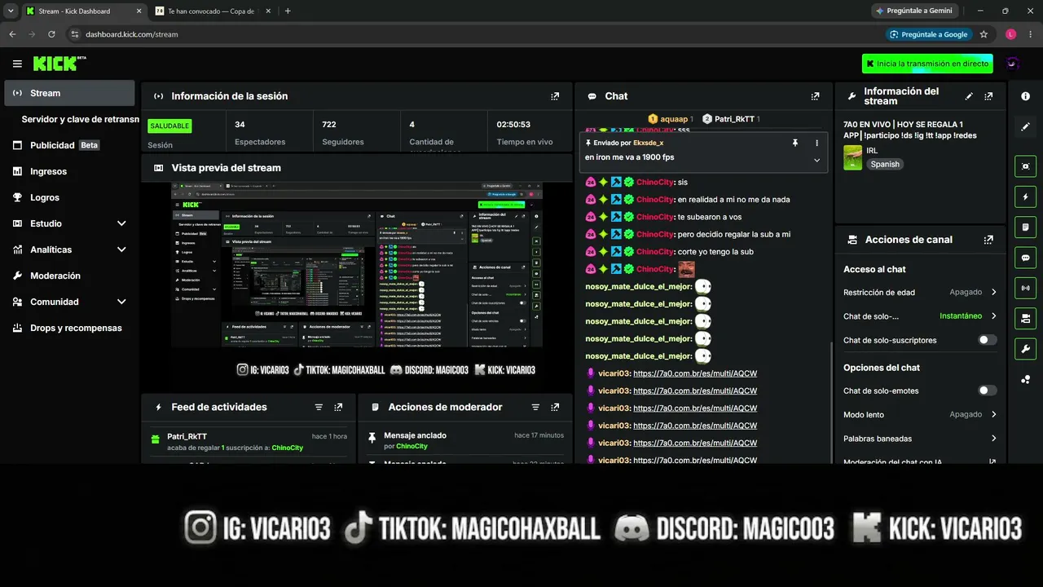Image resolution: width=1043 pixels, height=587 pixels.
Task: Go to Ingresos in the sidebar
Action: (69, 171)
